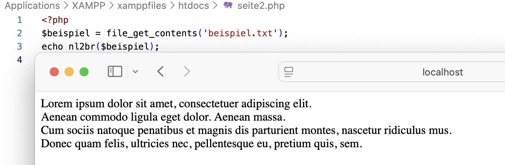This screenshot has height=165, width=505.
Task: Maximize the browser with the green button
Action: click(x=84, y=72)
